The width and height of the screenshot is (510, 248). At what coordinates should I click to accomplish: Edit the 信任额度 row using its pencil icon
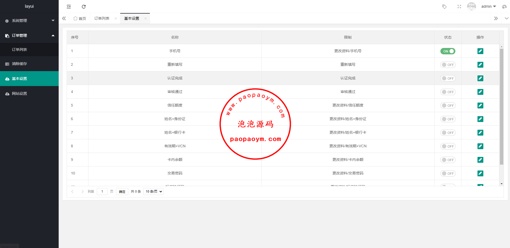coord(480,105)
